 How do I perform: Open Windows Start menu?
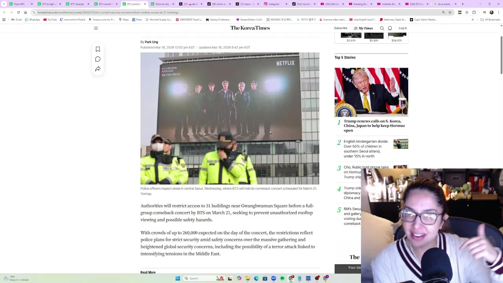point(178,278)
